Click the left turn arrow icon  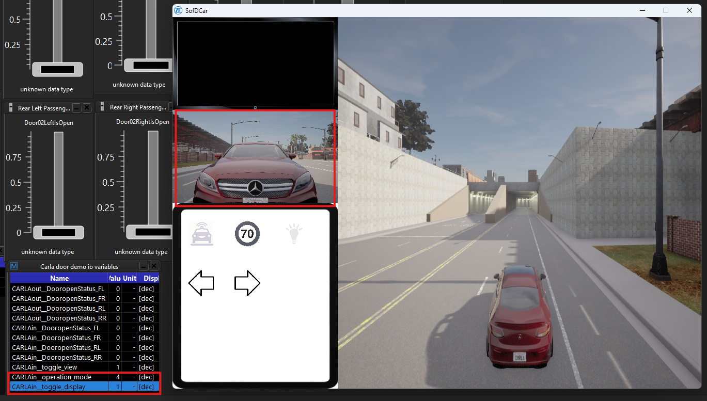(201, 283)
